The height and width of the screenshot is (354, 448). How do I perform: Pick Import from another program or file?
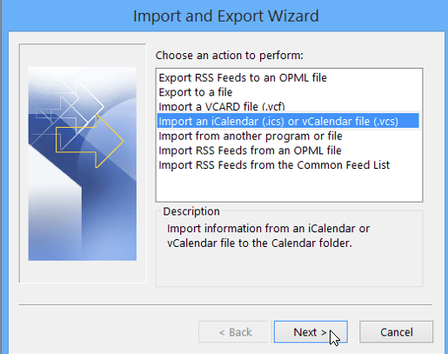251,136
